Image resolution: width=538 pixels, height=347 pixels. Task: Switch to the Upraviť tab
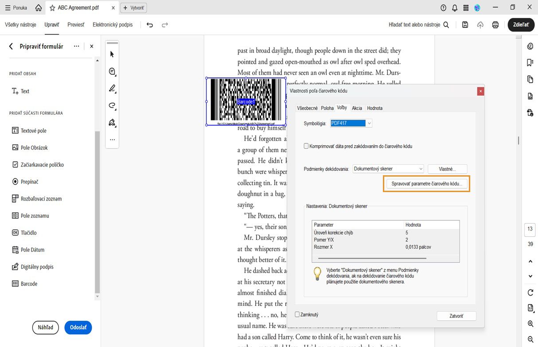coord(52,25)
